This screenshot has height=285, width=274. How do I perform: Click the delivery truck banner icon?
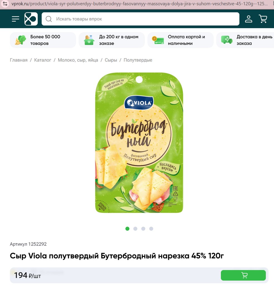[227, 40]
